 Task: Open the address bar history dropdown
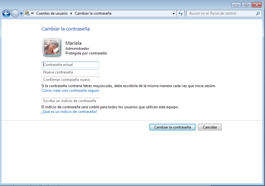tap(174, 14)
